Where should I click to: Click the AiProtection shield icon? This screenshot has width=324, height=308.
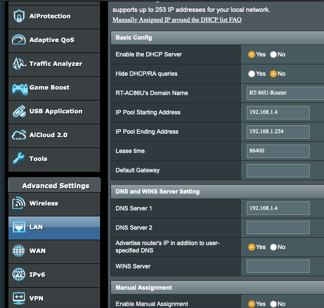click(19, 16)
